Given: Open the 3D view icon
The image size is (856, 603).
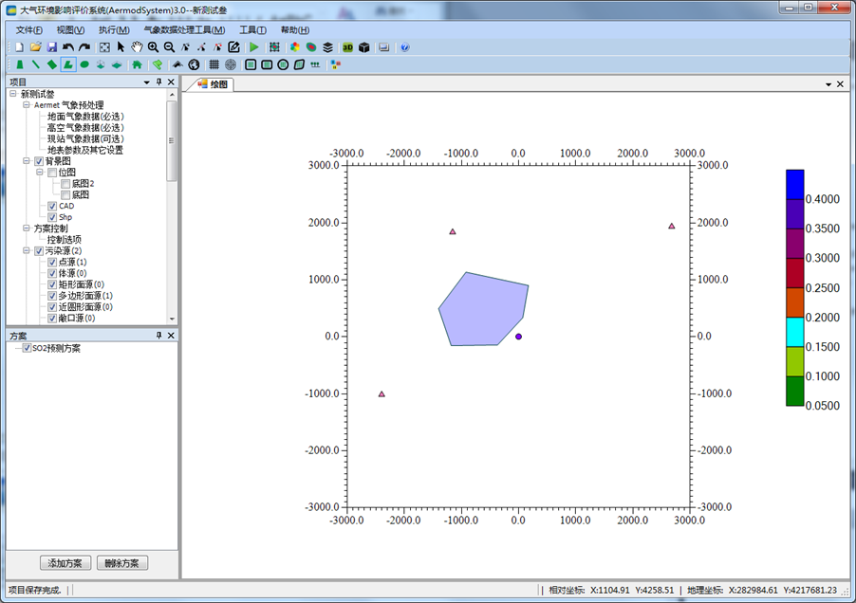Looking at the screenshot, I should point(347,46).
